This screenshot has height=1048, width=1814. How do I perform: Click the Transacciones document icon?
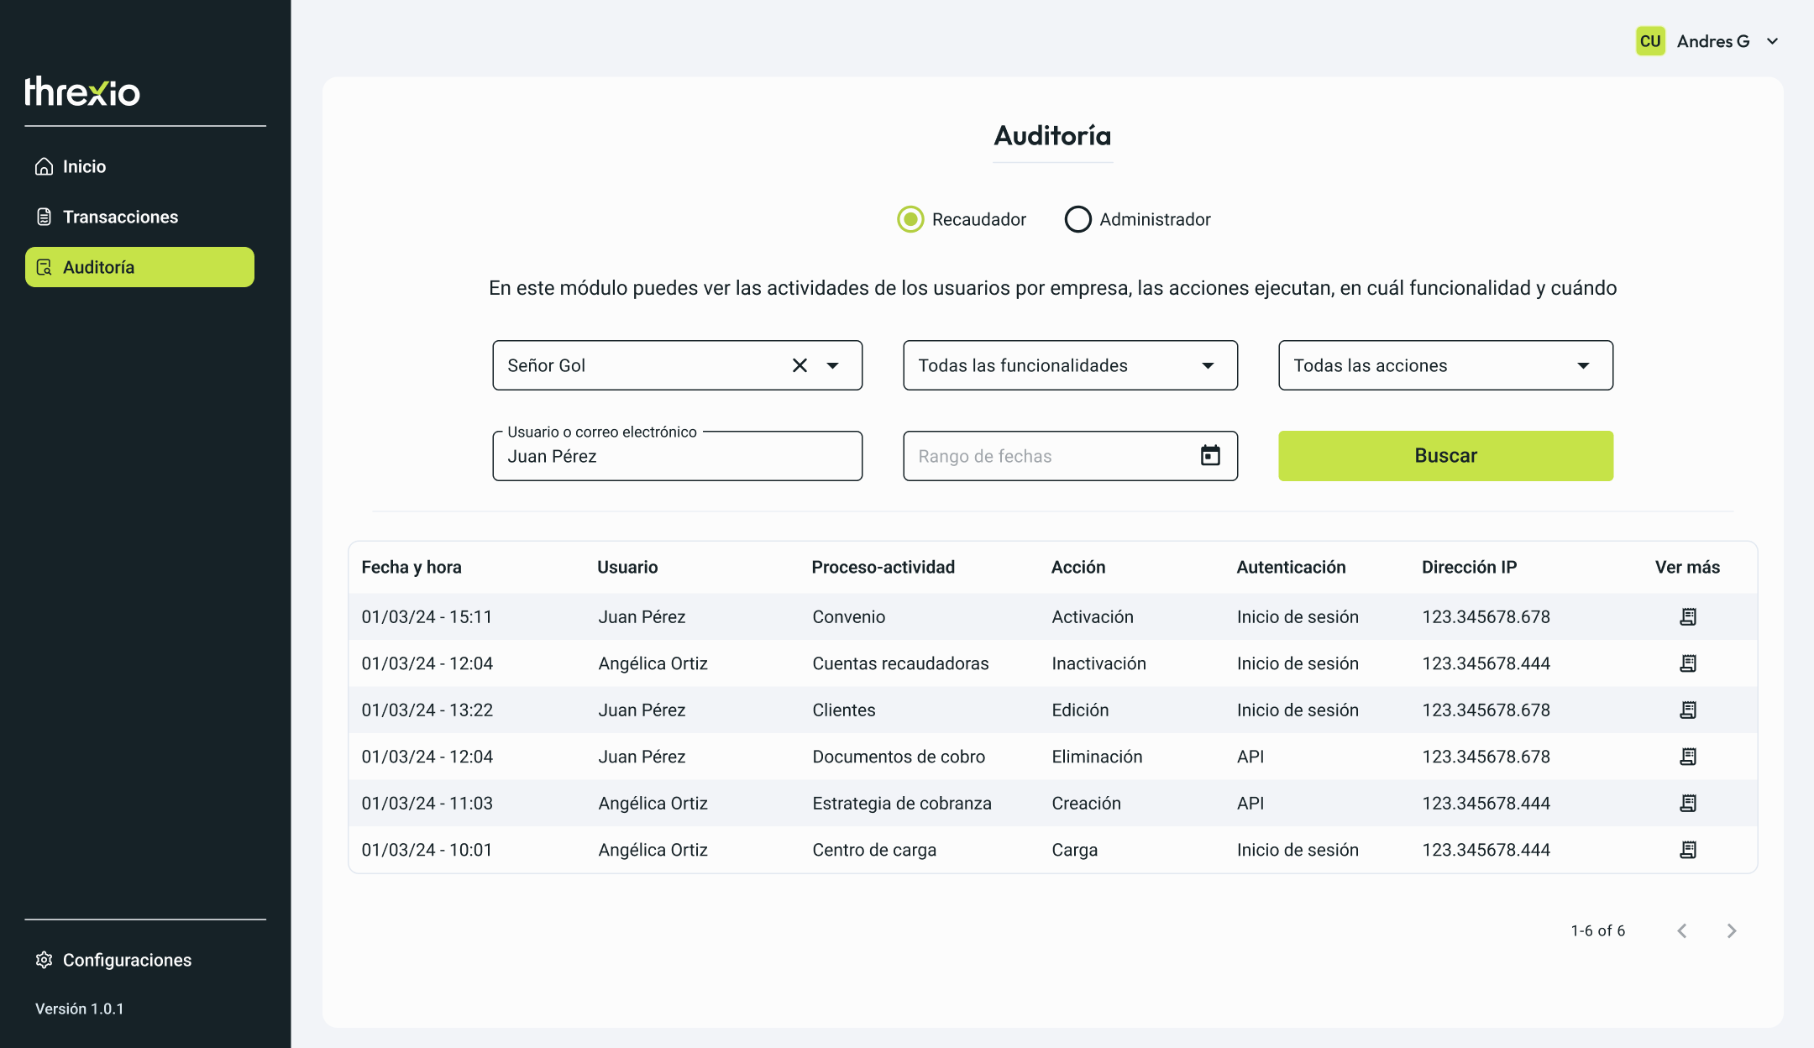click(45, 217)
